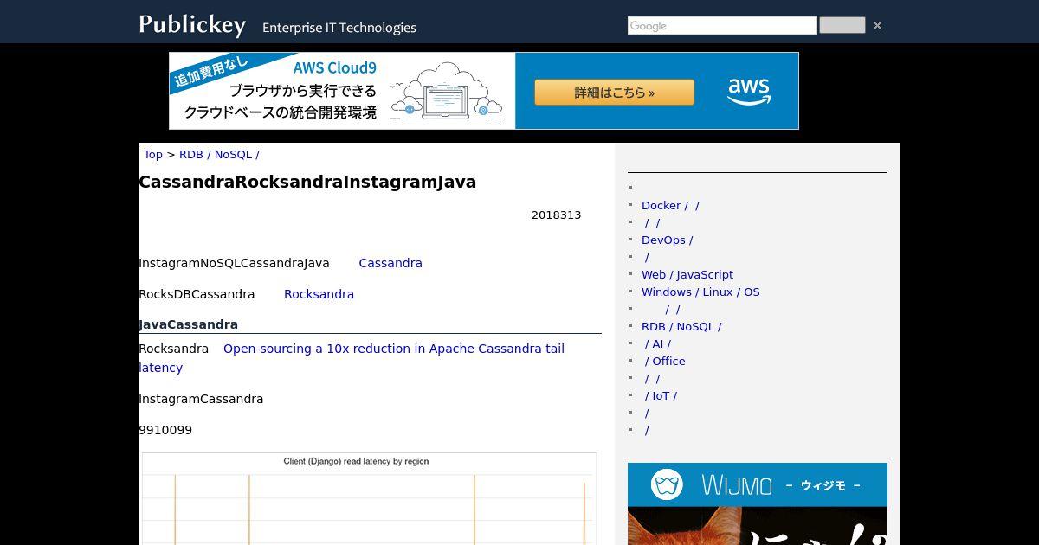Select RDB / NoSQL sidebar category

pyautogui.click(x=681, y=326)
